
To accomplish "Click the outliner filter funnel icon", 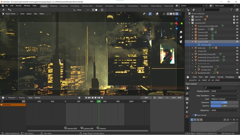I will tap(231, 10).
